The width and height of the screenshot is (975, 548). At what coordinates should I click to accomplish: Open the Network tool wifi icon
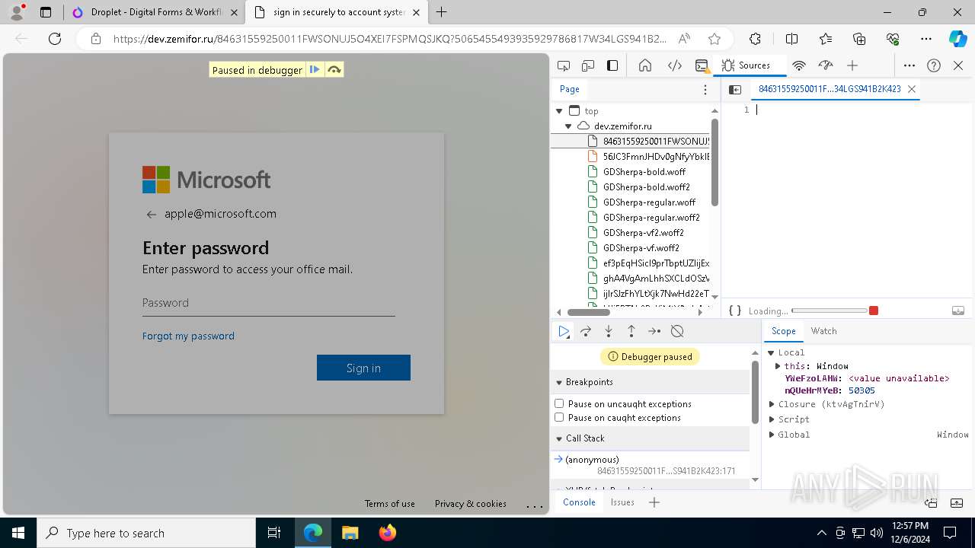click(x=799, y=65)
